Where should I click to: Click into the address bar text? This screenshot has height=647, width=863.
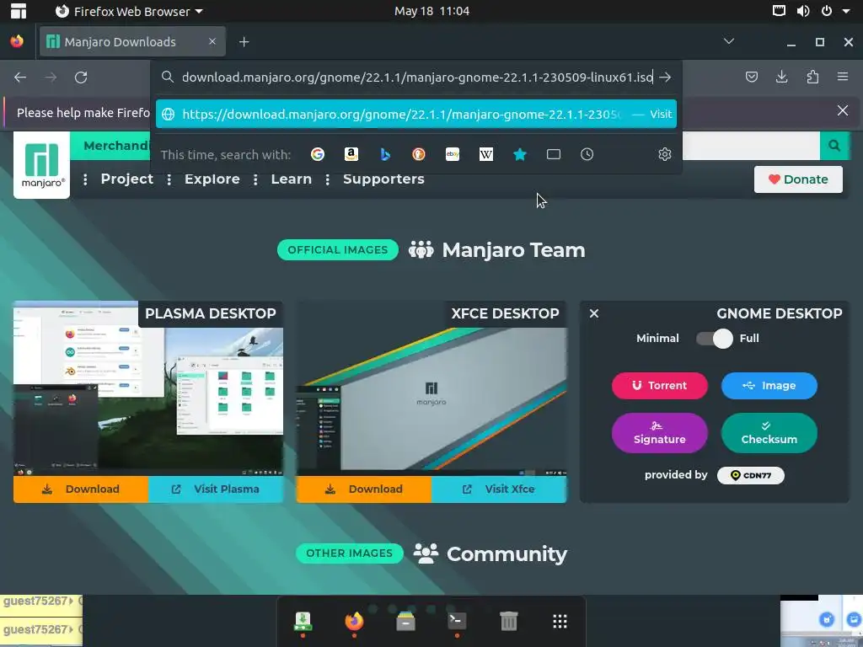click(417, 77)
